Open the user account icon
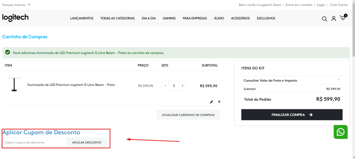 click(334, 19)
